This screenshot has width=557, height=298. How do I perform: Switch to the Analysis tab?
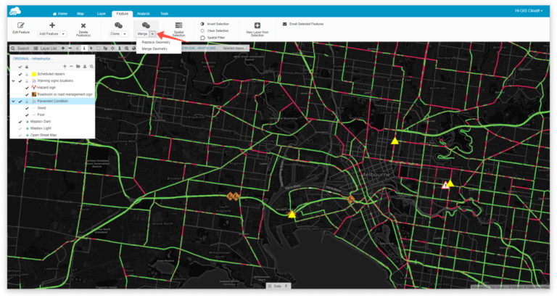click(143, 13)
